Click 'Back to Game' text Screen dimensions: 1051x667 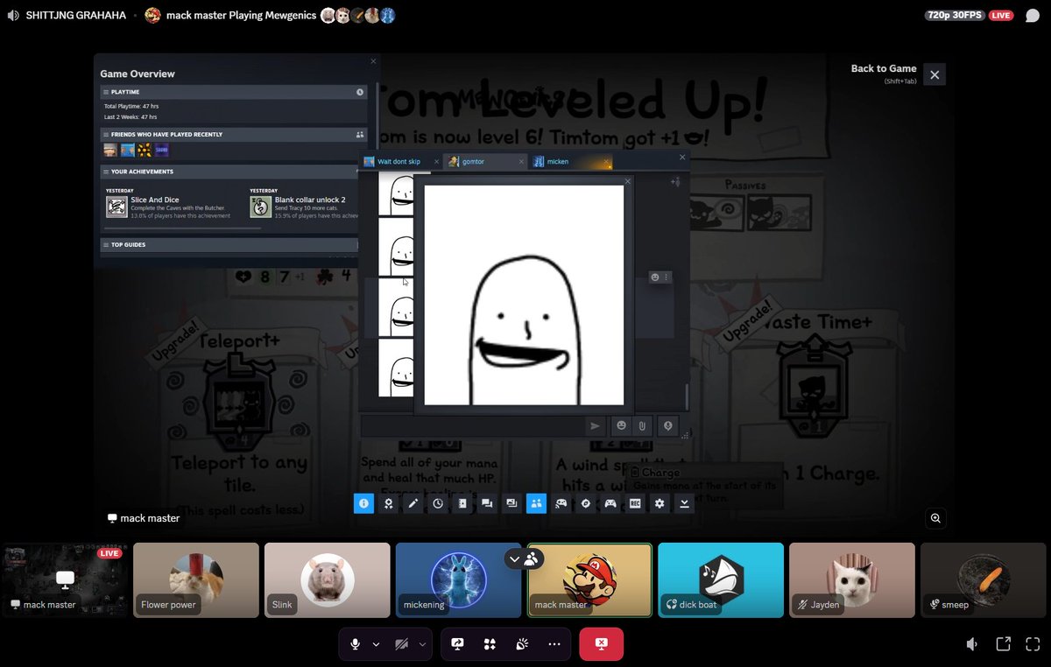884,68
